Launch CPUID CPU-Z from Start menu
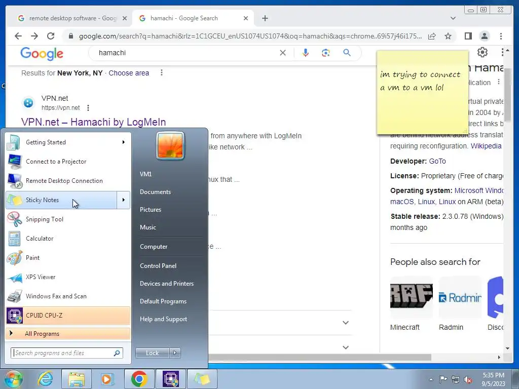Image resolution: width=519 pixels, height=389 pixels. 68,315
